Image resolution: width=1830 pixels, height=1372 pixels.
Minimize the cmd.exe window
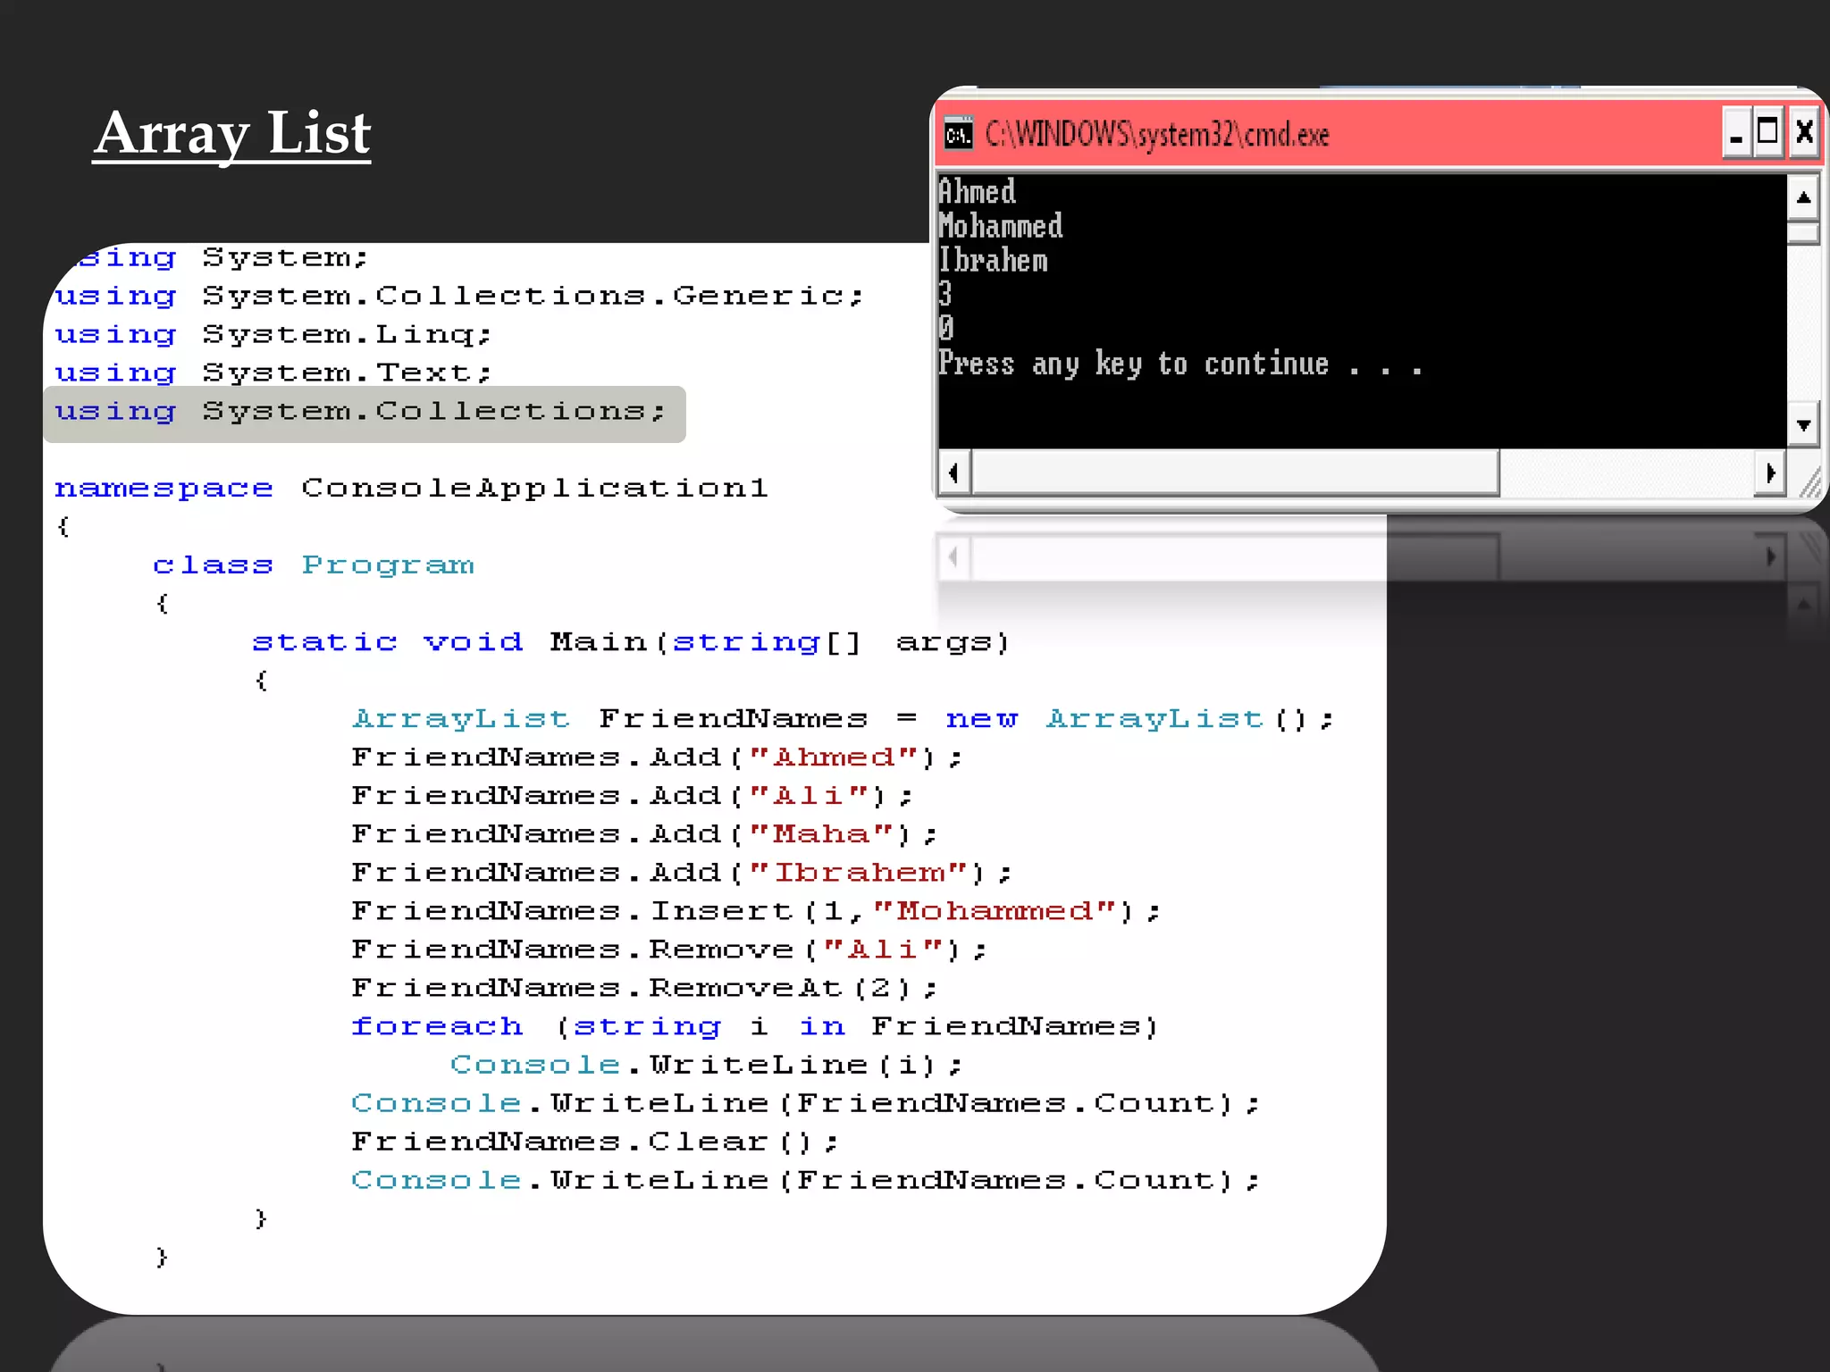click(x=1737, y=133)
